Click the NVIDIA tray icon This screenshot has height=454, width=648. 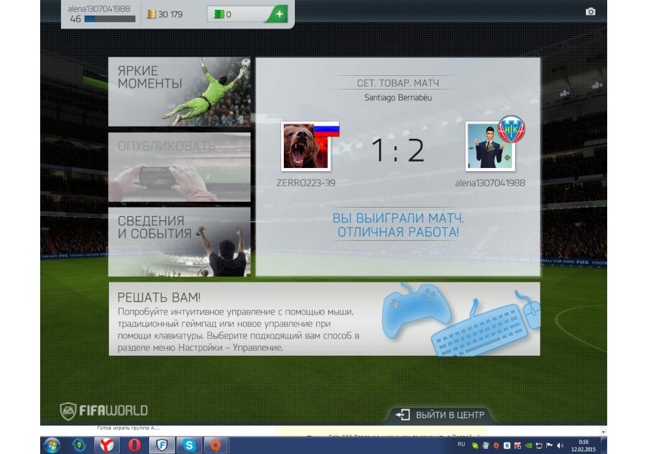[x=528, y=446]
